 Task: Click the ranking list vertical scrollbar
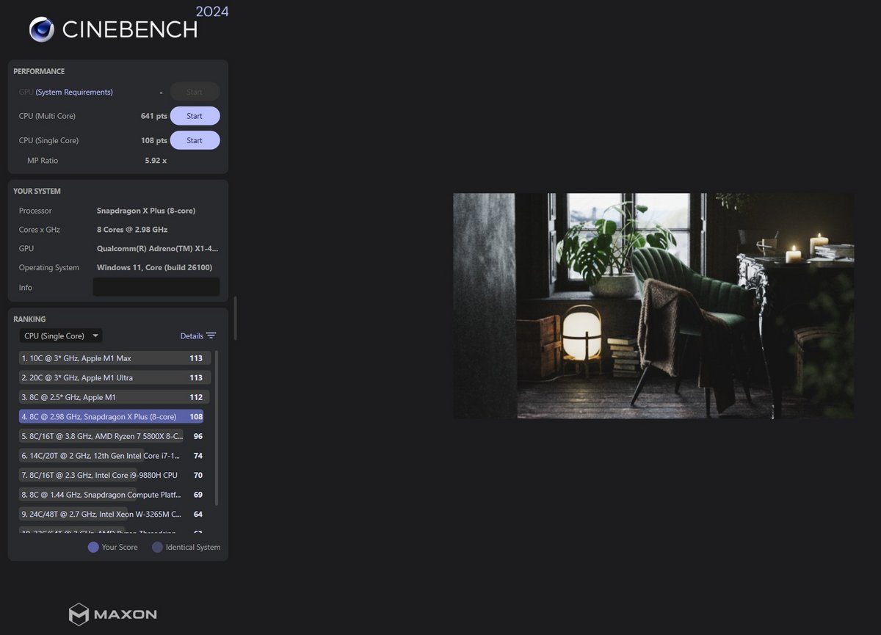[217, 428]
